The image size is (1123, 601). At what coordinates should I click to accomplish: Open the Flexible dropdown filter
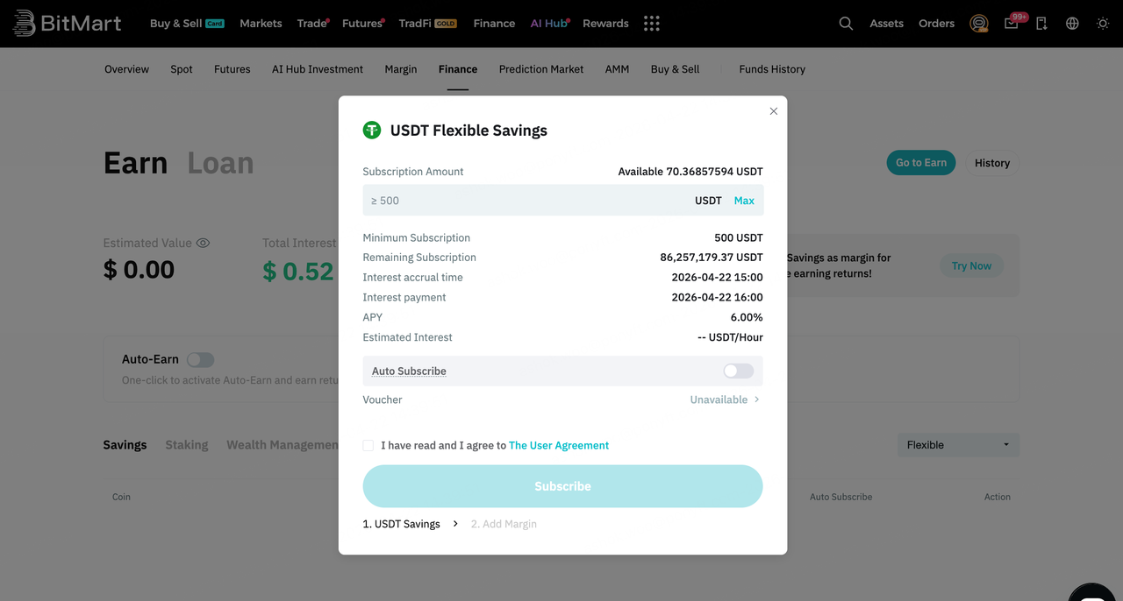pyautogui.click(x=958, y=445)
